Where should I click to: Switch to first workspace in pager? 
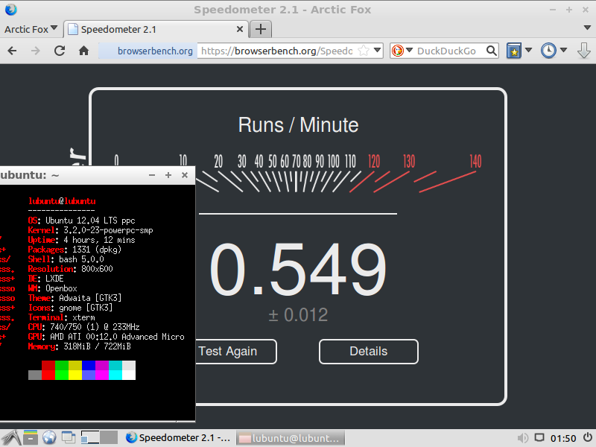click(x=90, y=437)
